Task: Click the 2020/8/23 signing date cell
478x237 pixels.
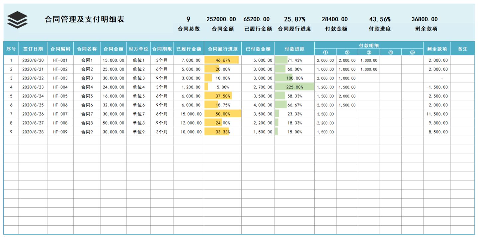Action: 33,87
